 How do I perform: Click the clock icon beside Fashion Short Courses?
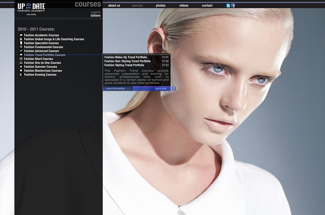click(x=21, y=59)
